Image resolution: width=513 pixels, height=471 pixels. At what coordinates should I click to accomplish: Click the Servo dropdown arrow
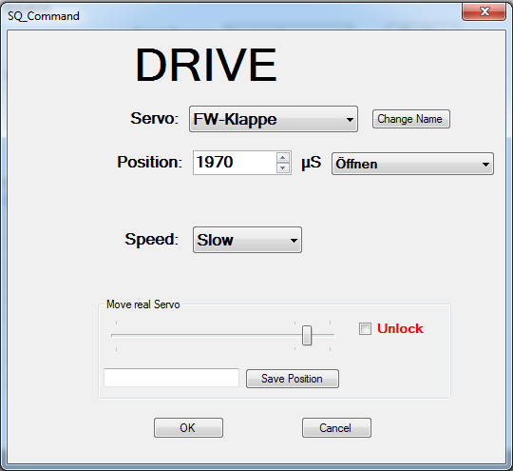(x=350, y=119)
